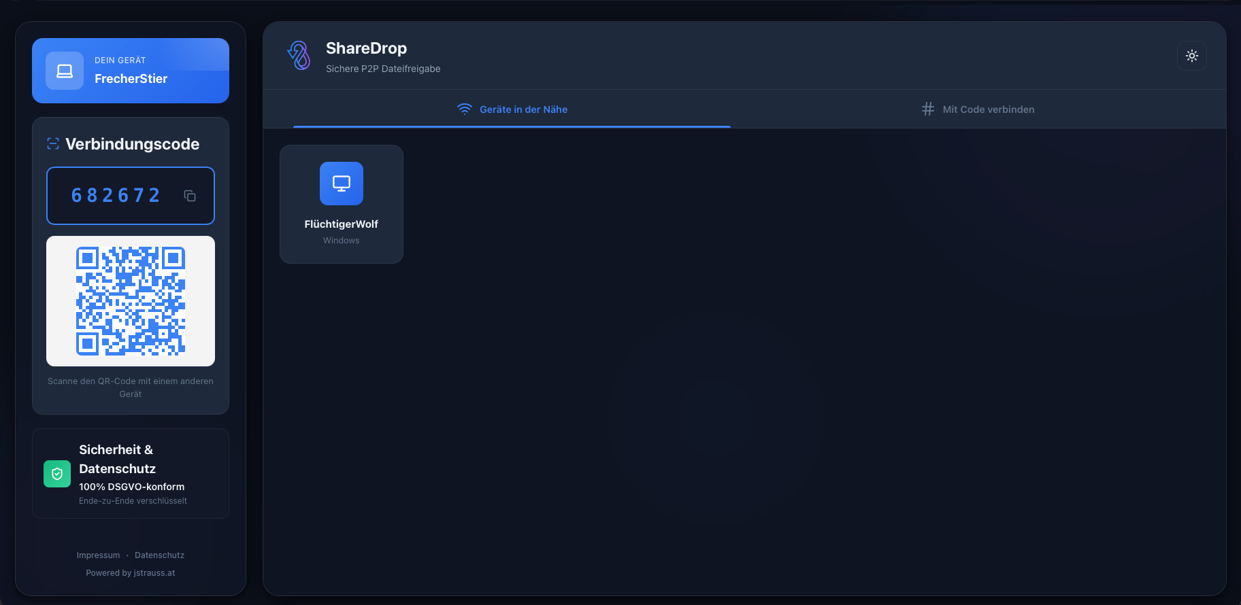The image size is (1241, 605).
Task: Click the QR code image
Action: tap(131, 301)
